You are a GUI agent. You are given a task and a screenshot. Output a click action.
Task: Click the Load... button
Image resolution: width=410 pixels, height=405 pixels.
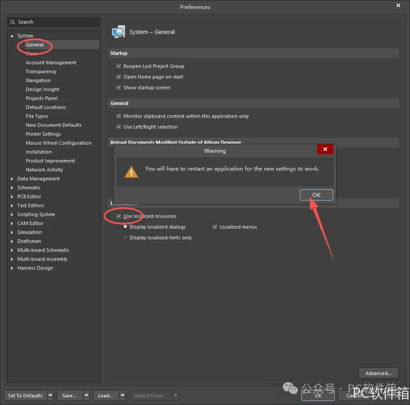tap(106, 396)
